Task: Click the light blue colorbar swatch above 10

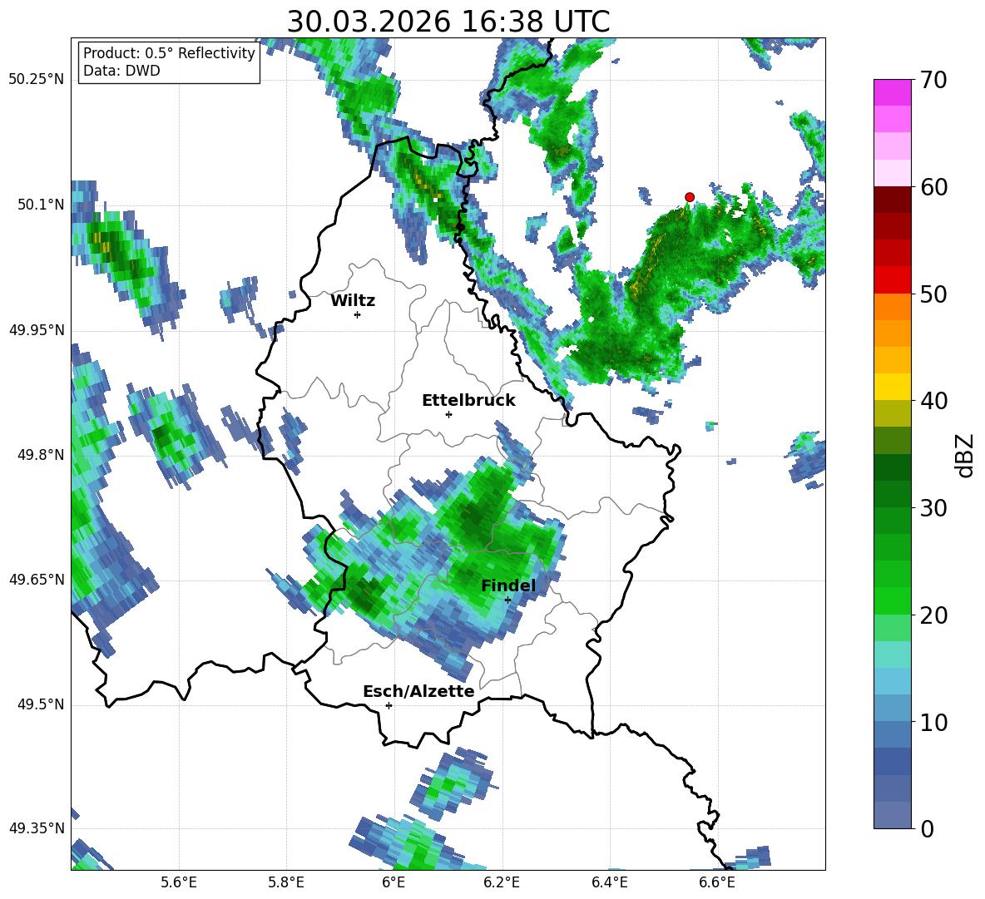Action: pyautogui.click(x=892, y=709)
